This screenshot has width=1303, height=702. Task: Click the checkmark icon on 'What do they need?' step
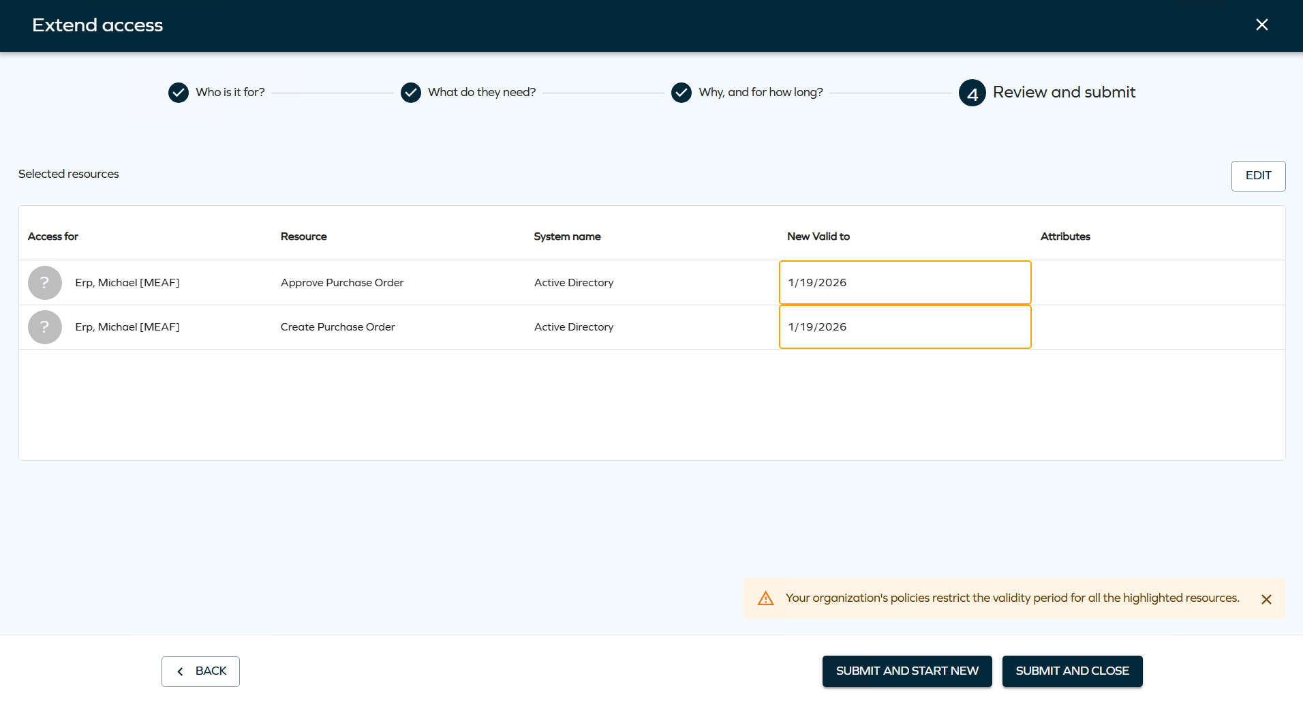pos(411,92)
